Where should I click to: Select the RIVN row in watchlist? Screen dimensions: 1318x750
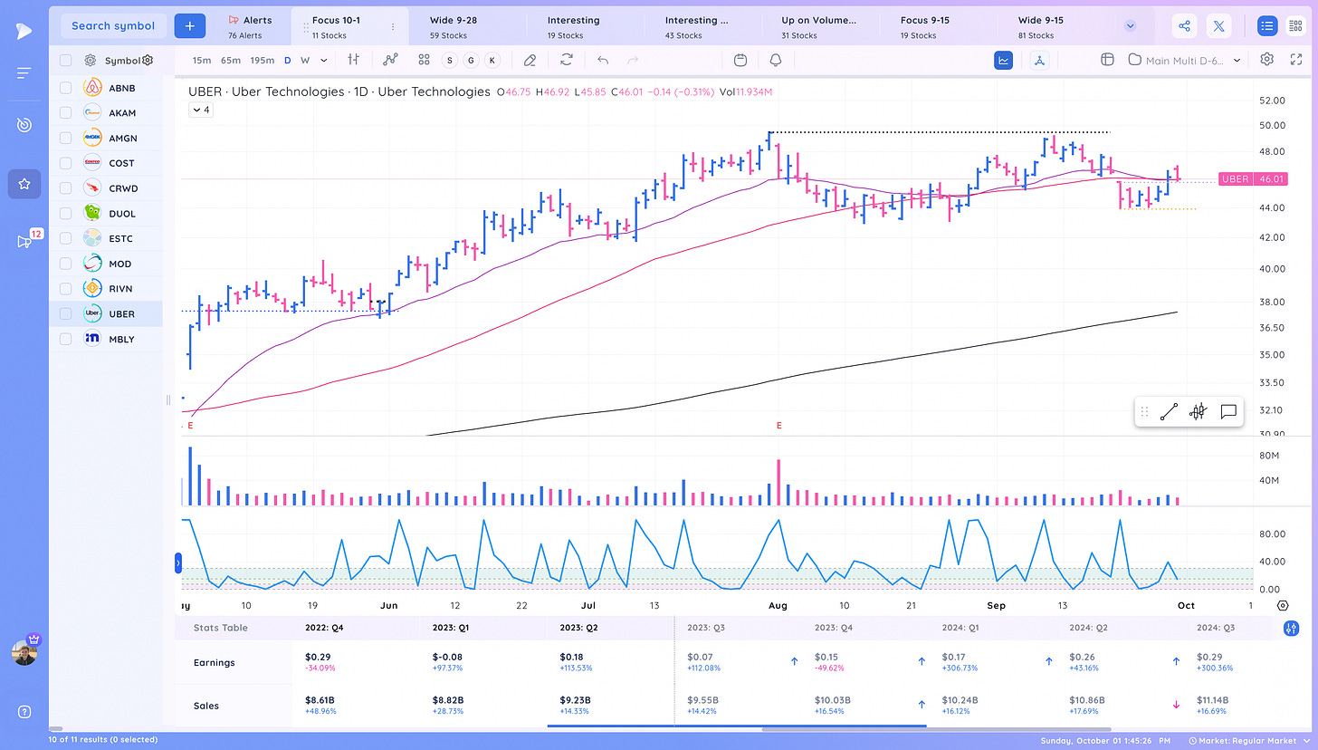click(x=107, y=289)
